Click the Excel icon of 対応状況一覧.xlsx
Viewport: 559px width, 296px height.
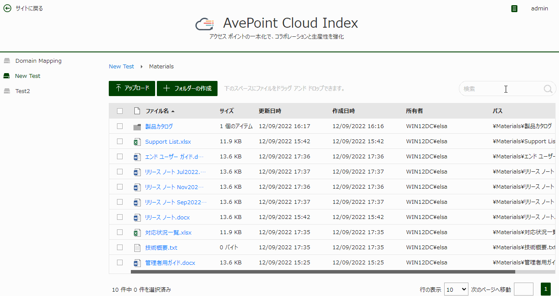137,232
